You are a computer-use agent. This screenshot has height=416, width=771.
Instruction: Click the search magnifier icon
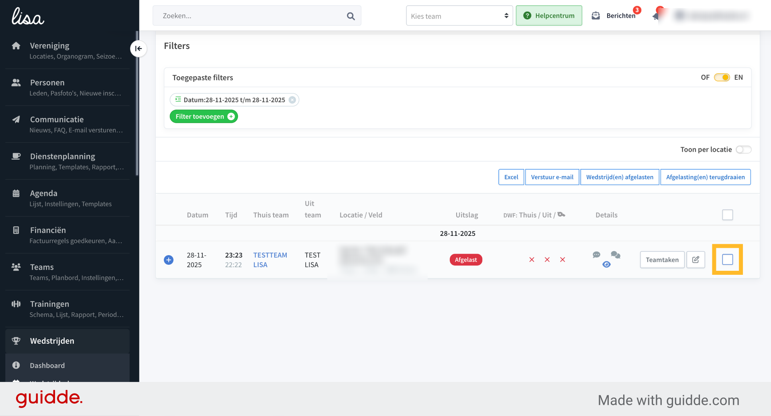click(351, 16)
